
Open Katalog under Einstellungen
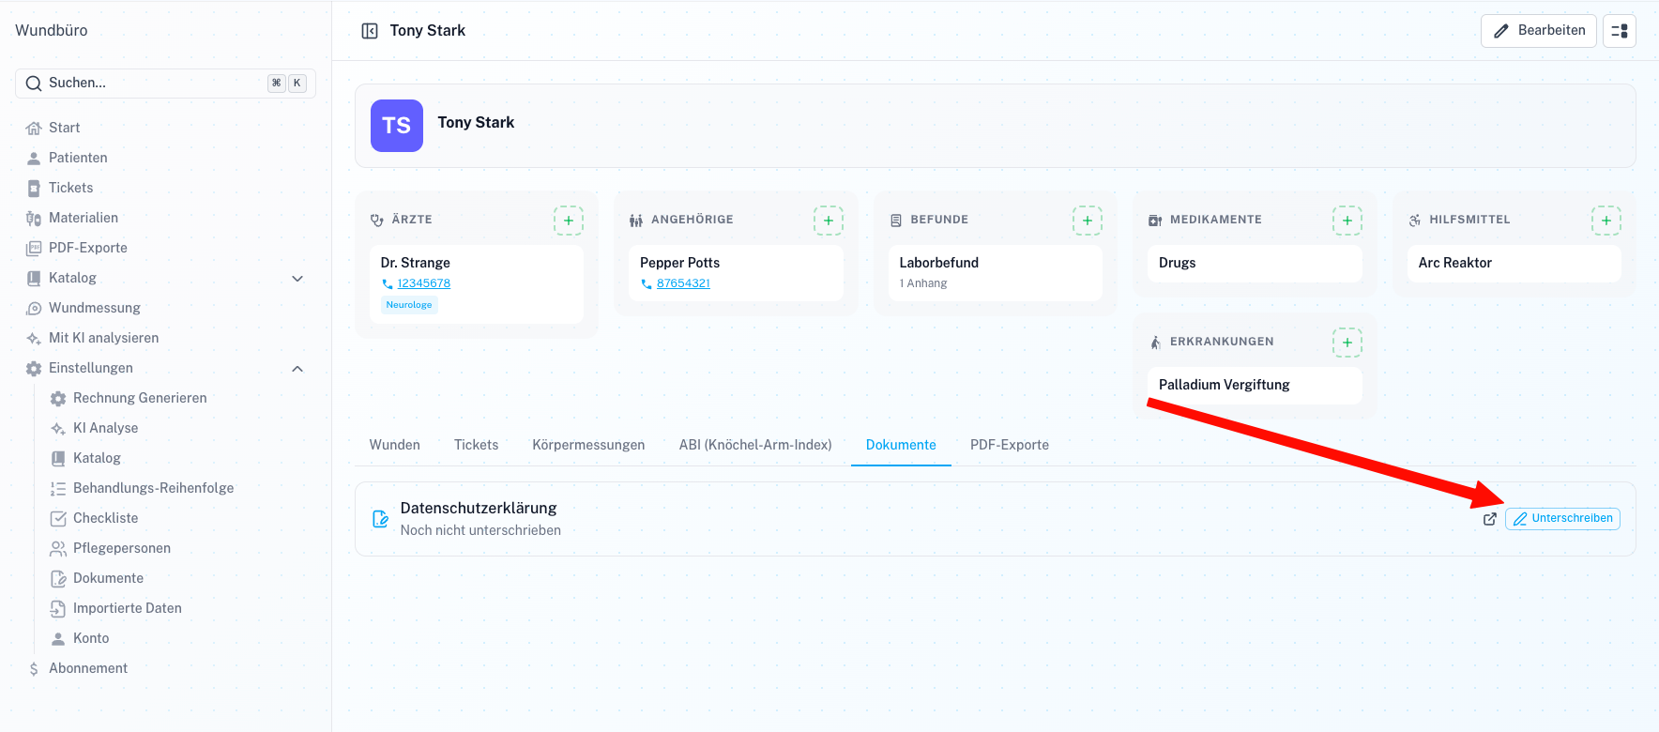pyautogui.click(x=98, y=458)
